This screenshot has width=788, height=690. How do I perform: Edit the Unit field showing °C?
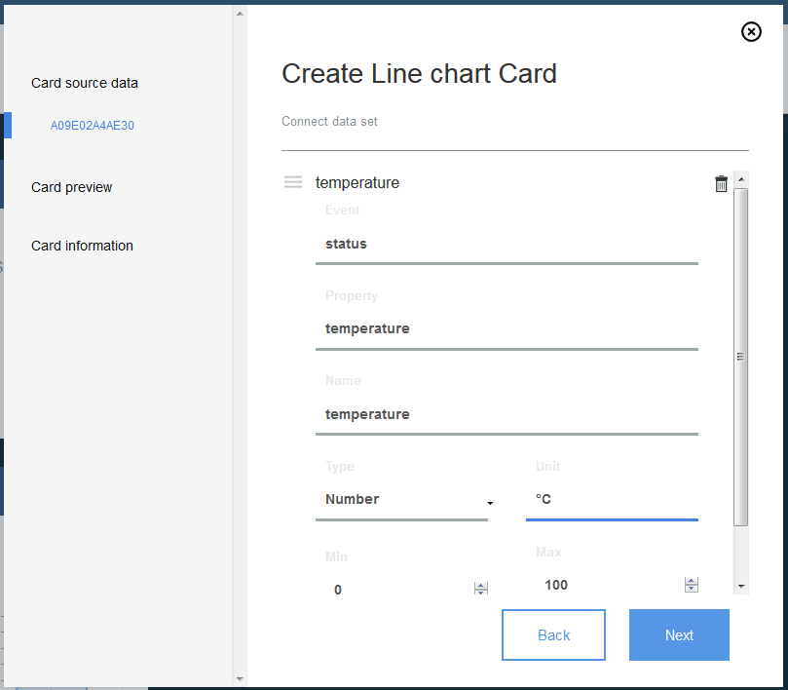612,499
